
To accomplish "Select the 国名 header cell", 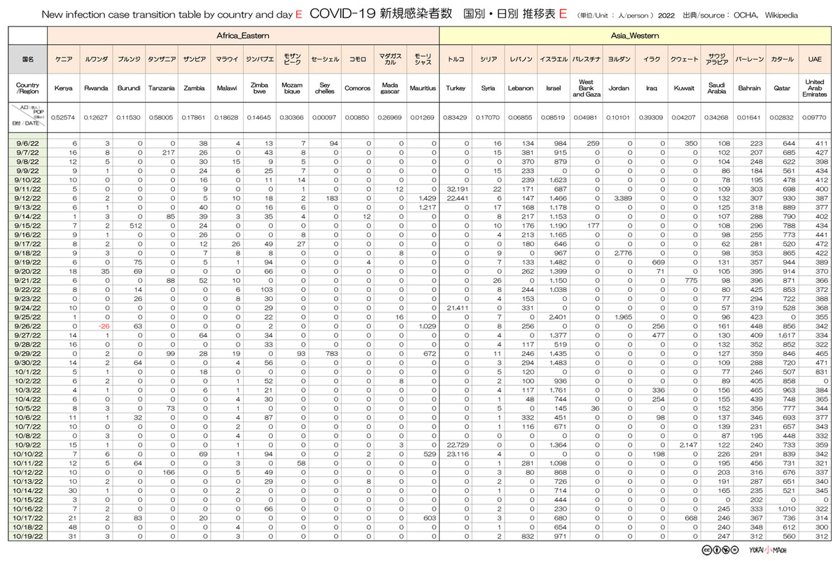I will [27, 60].
